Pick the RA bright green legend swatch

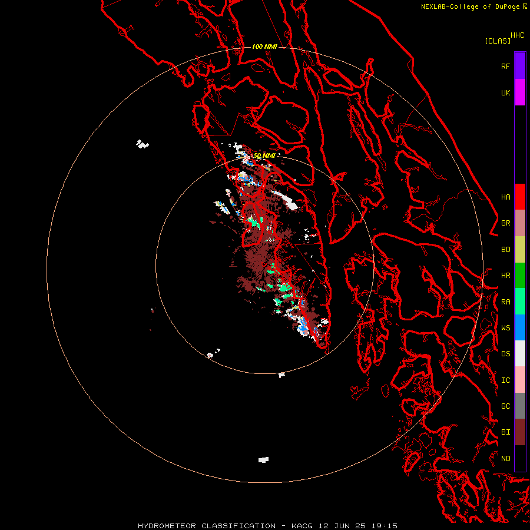[x=520, y=302]
